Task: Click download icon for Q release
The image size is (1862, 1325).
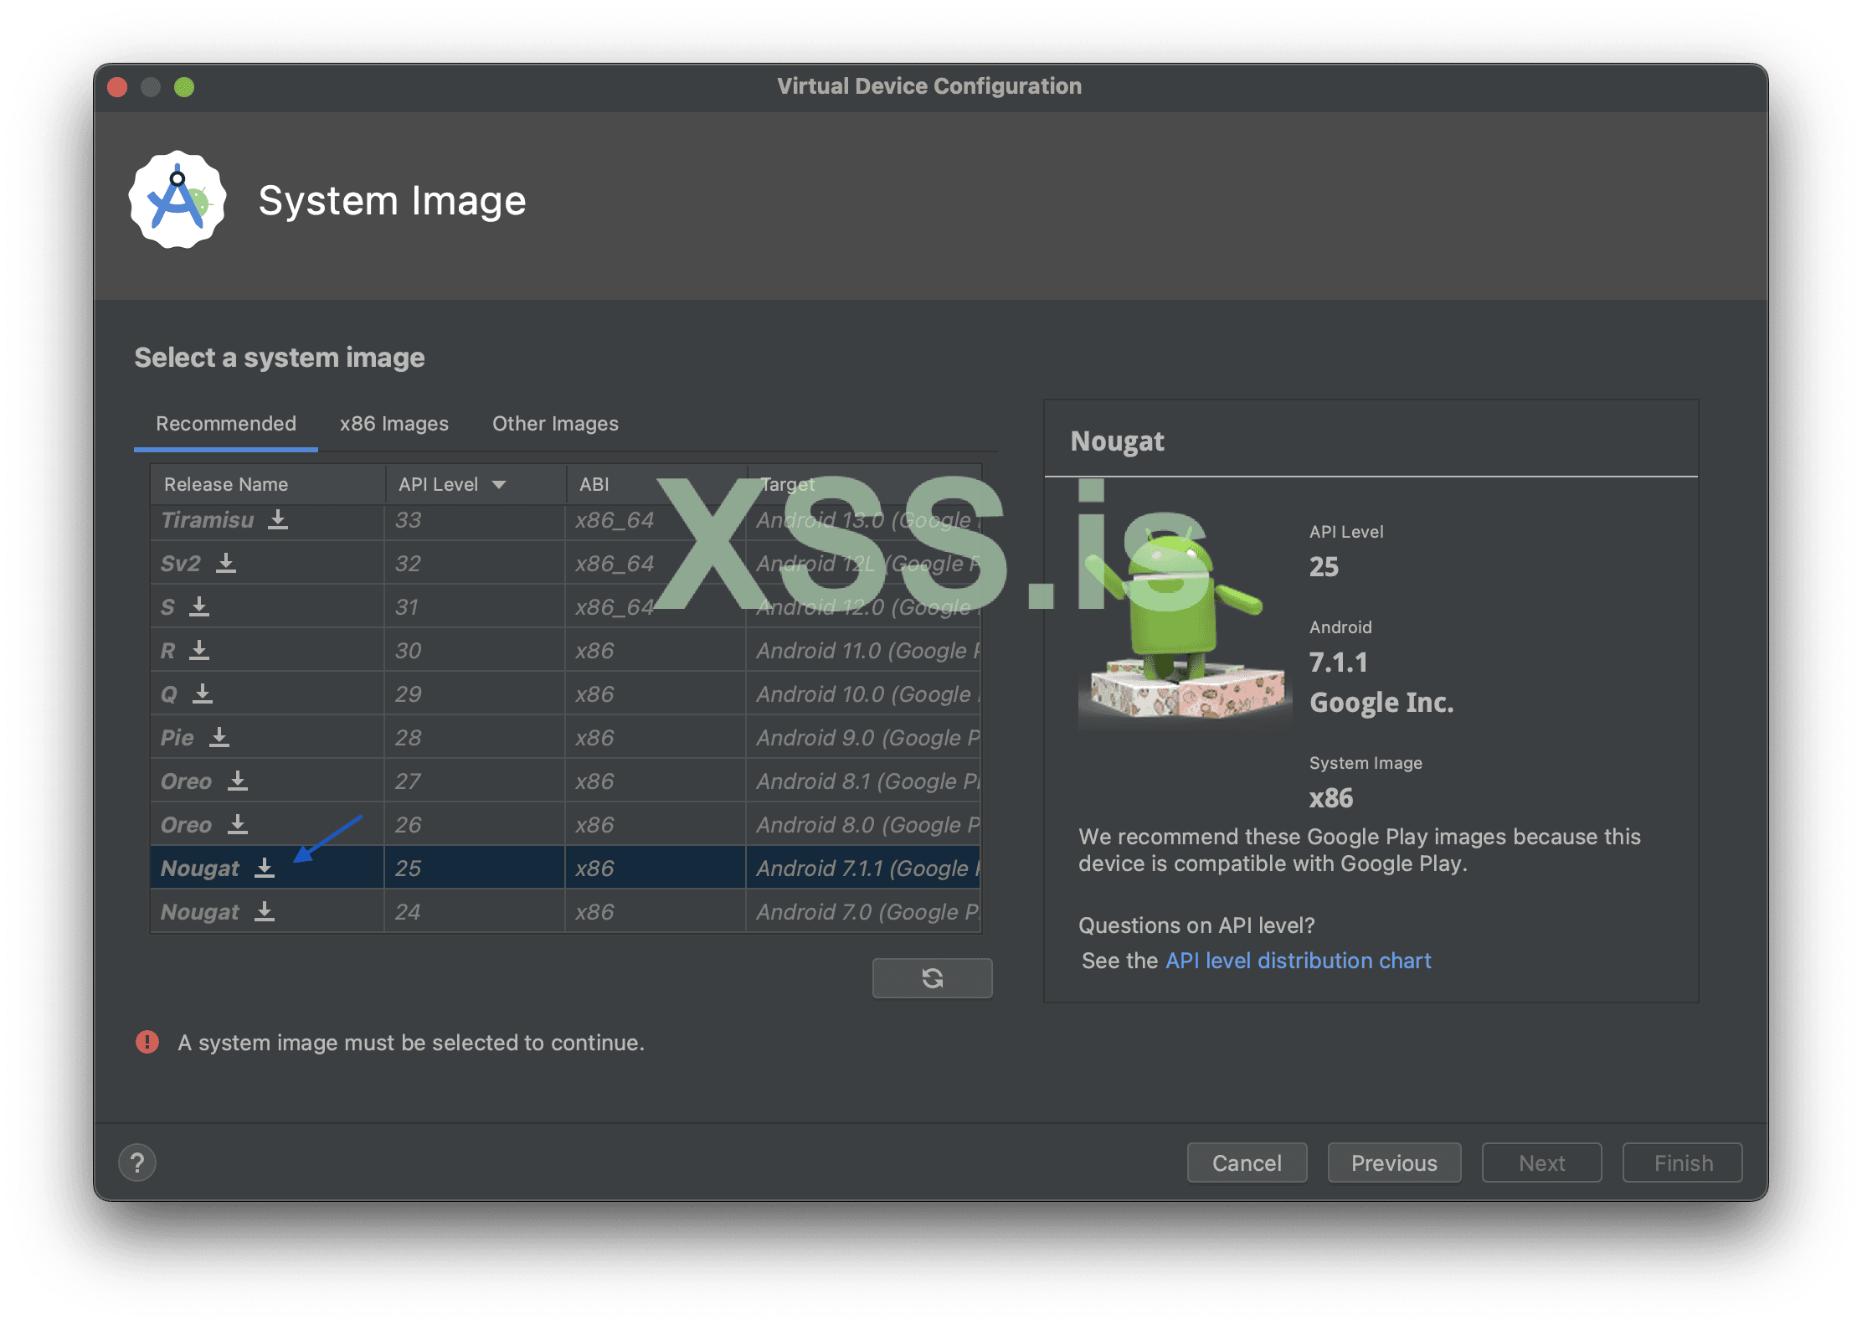Action: pyautogui.click(x=203, y=694)
